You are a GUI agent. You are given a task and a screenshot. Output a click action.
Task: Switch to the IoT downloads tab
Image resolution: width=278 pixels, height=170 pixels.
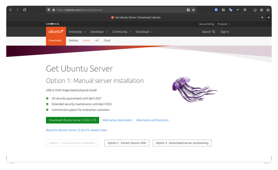point(97,40)
